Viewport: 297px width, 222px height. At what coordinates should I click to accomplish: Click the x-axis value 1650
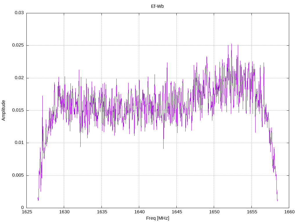coord(214,212)
